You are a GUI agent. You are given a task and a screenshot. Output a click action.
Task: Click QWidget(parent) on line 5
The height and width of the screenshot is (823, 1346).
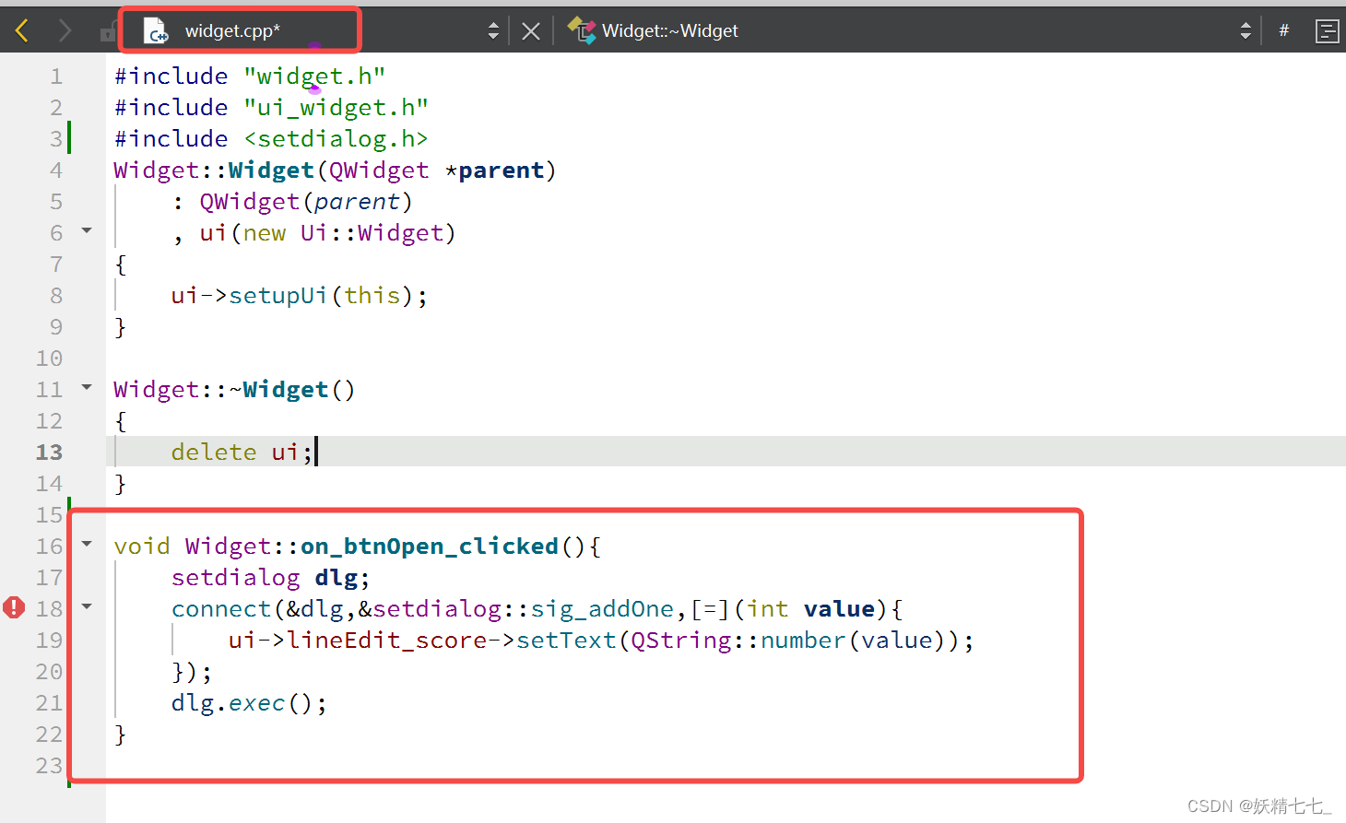(306, 202)
